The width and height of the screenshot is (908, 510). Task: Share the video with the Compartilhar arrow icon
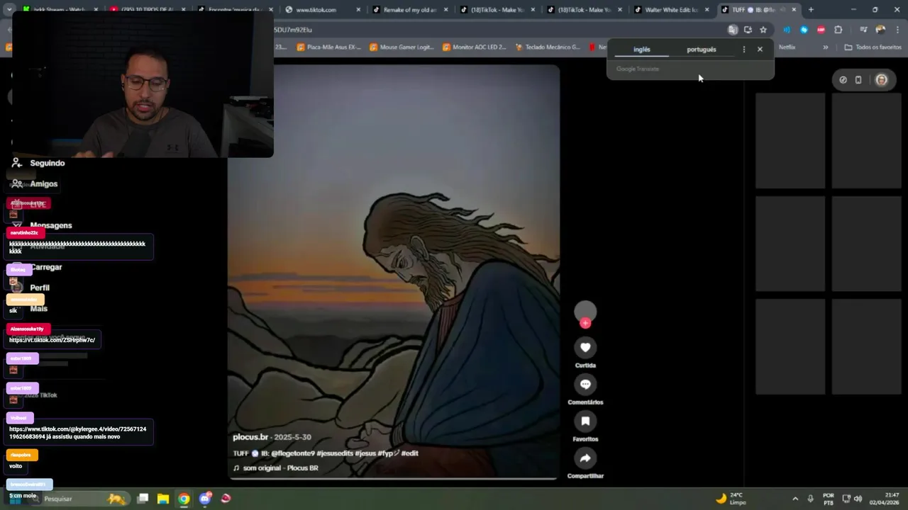pos(585,458)
